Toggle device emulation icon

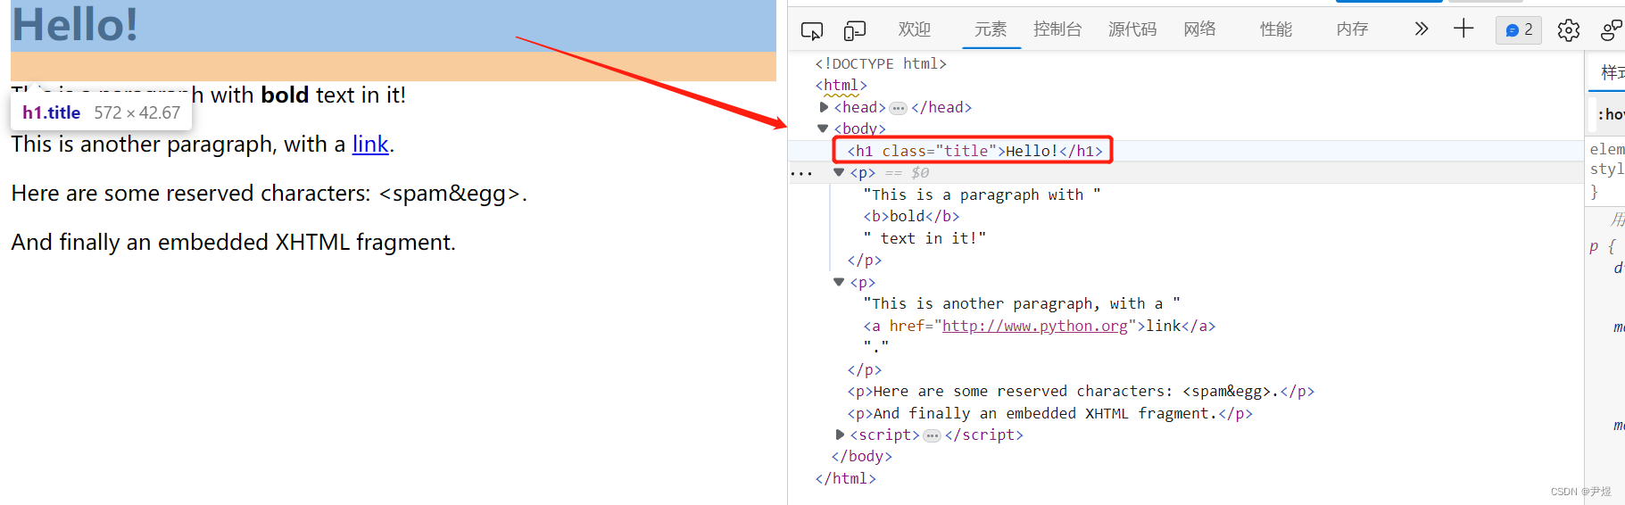855,31
